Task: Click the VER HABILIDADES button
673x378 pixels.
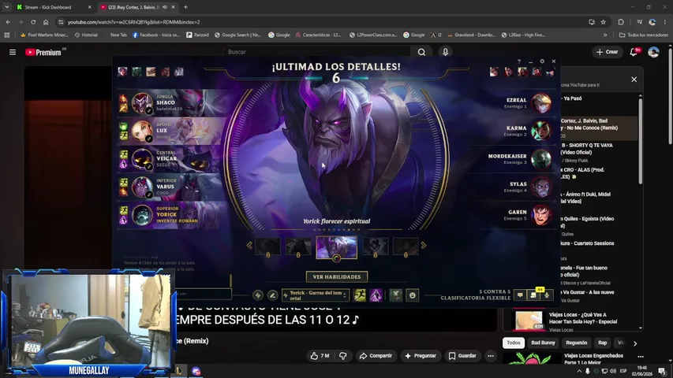Action: pyautogui.click(x=336, y=277)
